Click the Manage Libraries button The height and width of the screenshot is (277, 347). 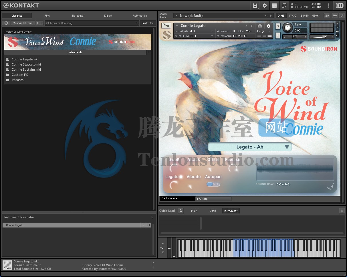coord(23,23)
